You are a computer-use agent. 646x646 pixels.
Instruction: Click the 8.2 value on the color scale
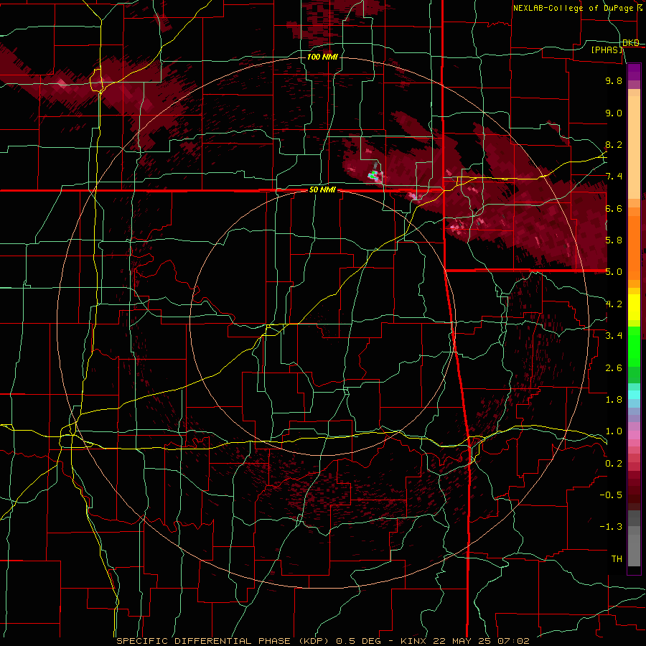[x=614, y=144]
